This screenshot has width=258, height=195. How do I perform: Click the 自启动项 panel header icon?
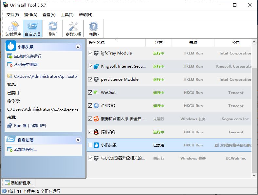click(x=11, y=139)
